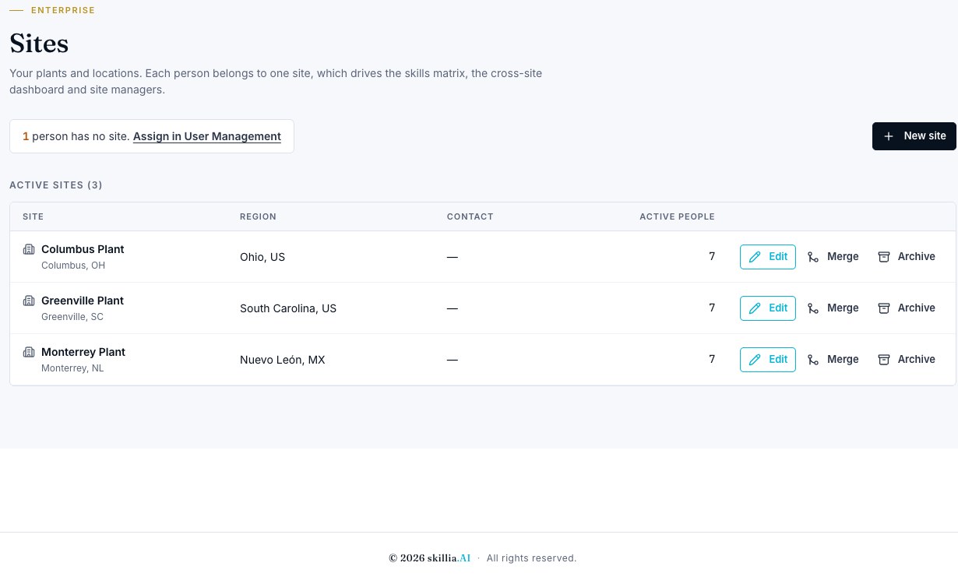Click the Ohio, US region cell

(x=262, y=257)
